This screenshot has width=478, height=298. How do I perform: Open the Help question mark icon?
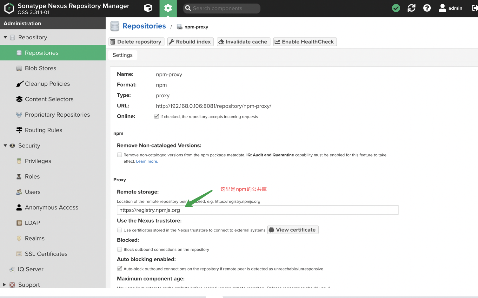(427, 8)
